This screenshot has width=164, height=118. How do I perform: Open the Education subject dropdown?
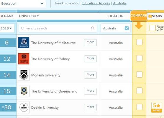coord(22,4)
